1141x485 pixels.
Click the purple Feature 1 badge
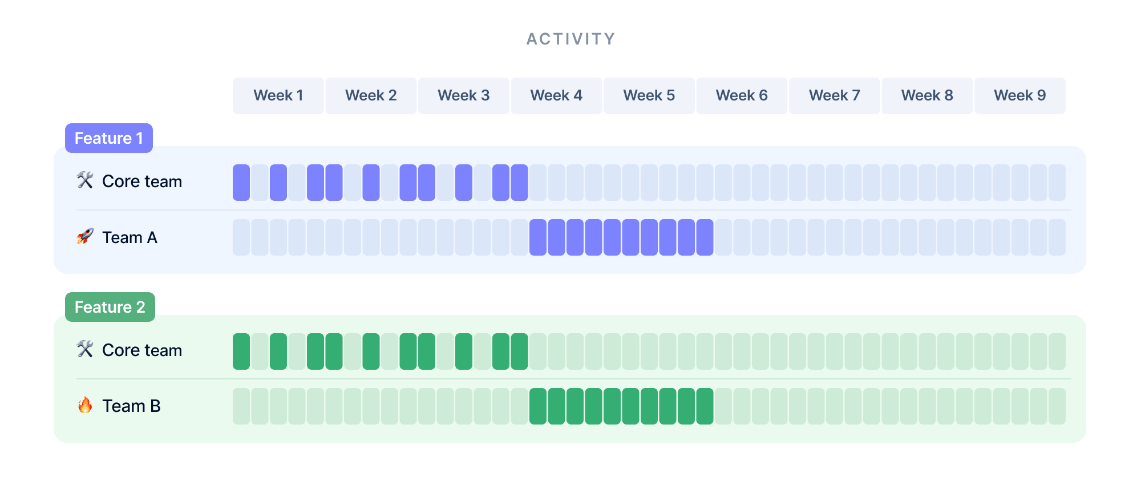109,138
